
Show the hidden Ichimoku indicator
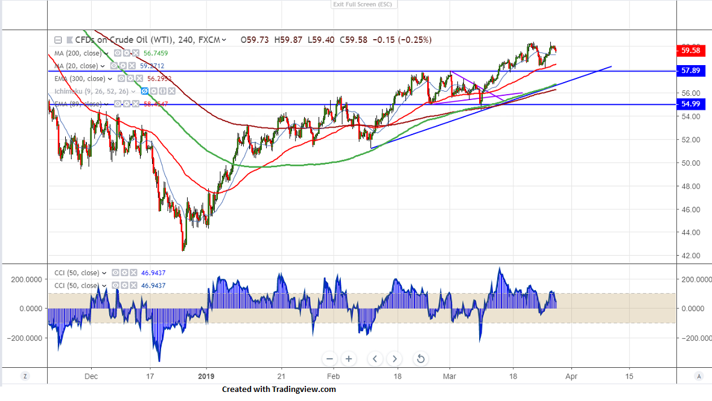(x=144, y=91)
